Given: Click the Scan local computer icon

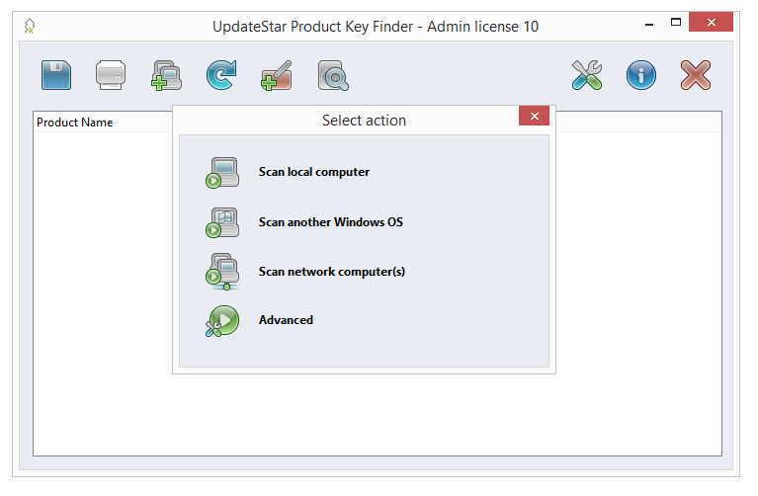Looking at the screenshot, I should pos(221,172).
